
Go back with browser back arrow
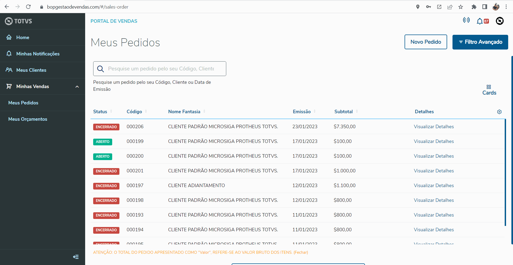coord(7,7)
